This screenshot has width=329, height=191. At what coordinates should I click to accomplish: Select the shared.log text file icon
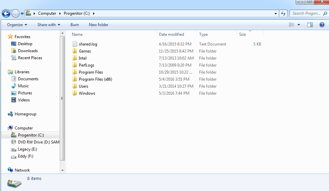tap(75, 44)
